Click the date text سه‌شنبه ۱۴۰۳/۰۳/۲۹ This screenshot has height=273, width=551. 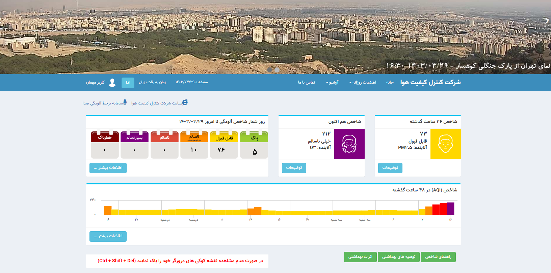click(191, 82)
